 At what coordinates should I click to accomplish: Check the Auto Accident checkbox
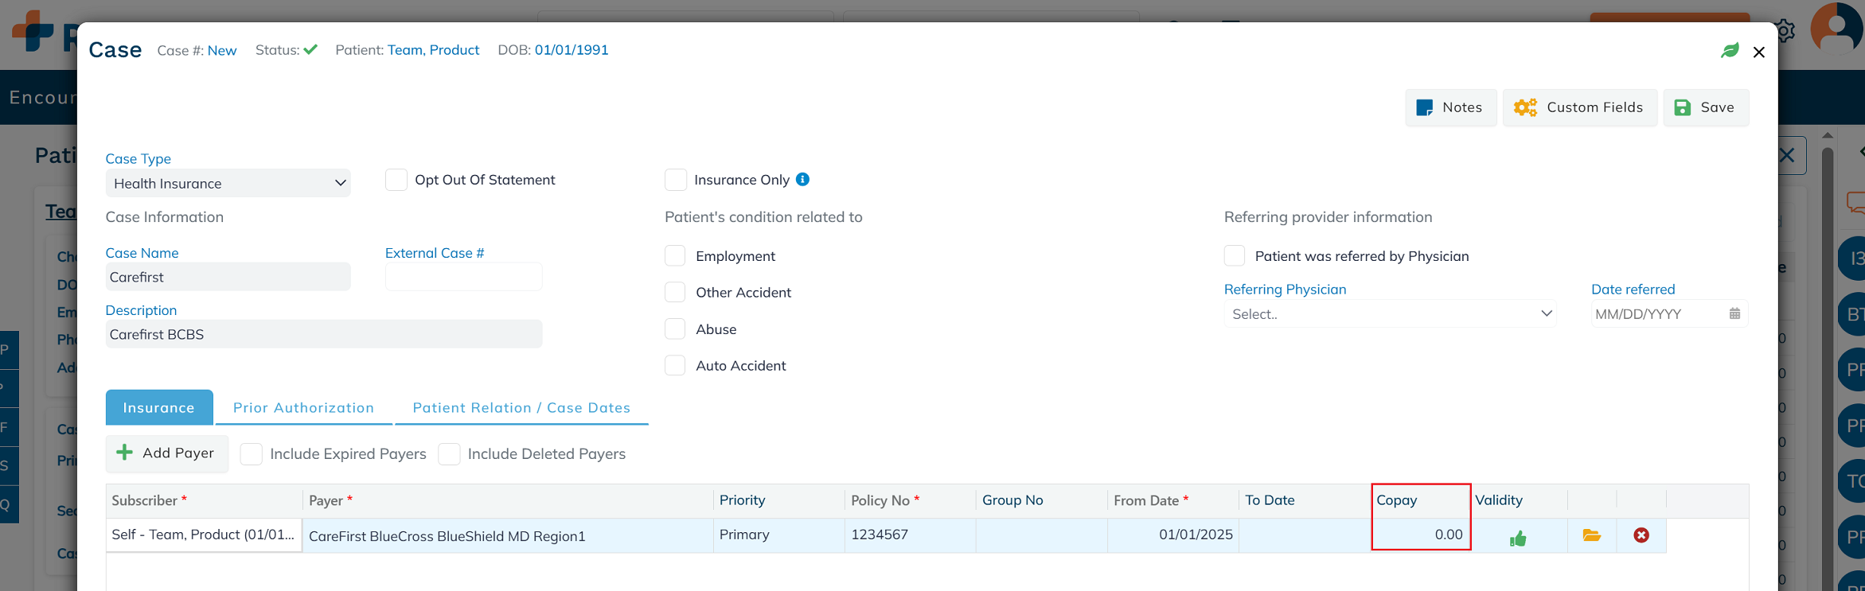[675, 366]
